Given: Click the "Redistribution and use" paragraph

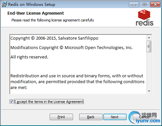Looking at the screenshot, I should tap(77, 82).
